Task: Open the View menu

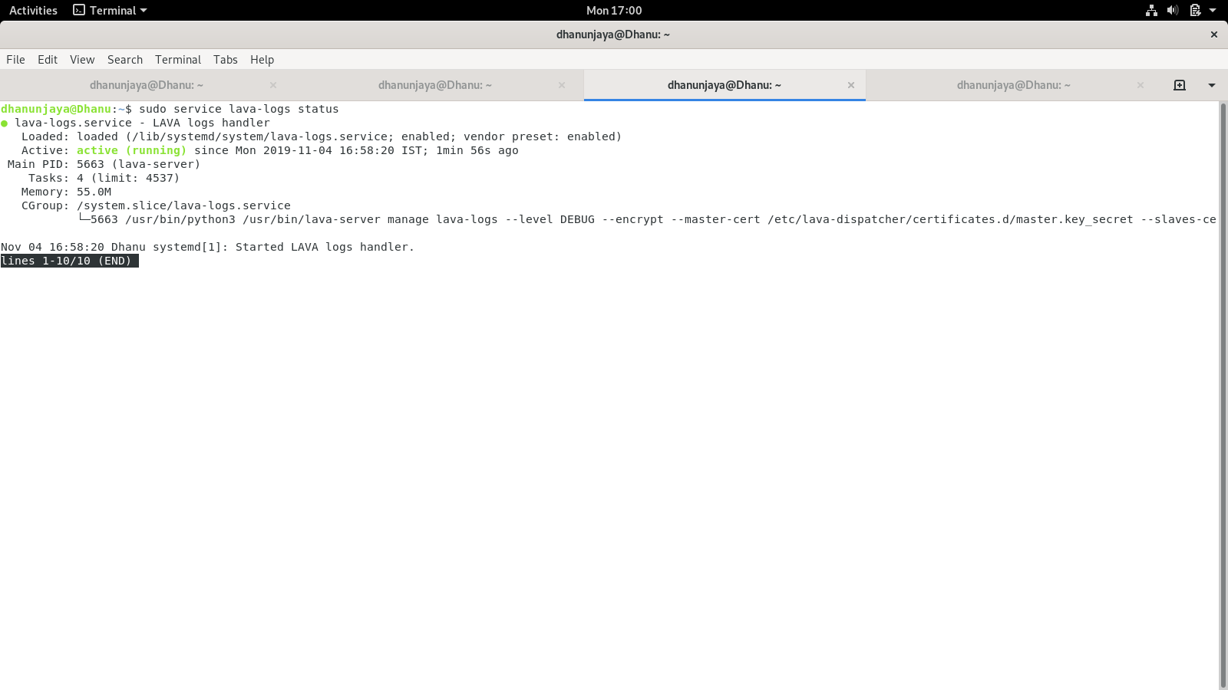Action: point(82,60)
